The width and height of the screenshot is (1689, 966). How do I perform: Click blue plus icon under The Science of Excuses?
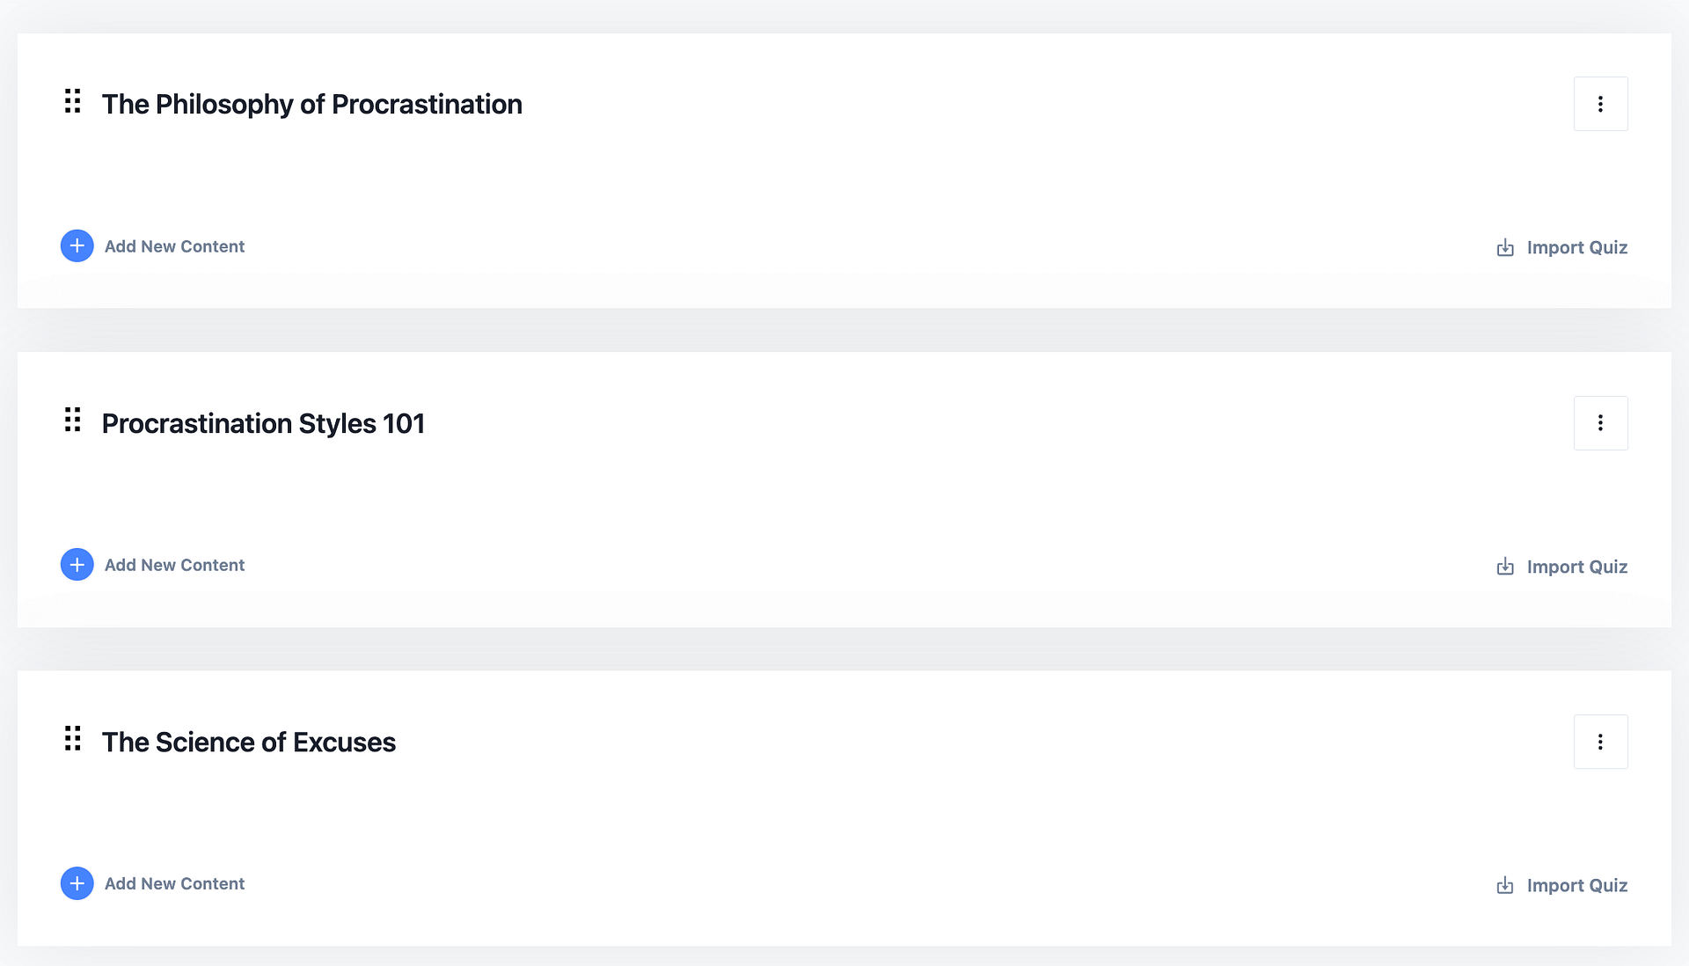tap(77, 883)
